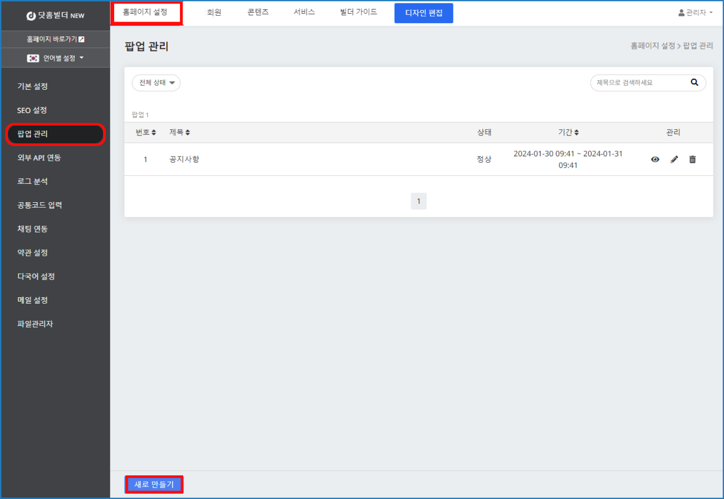Open the 회원 menu tab

tap(214, 13)
